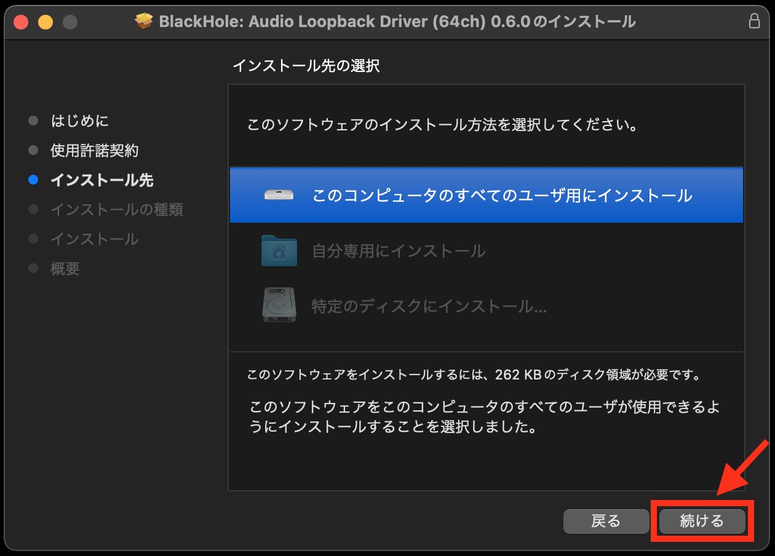The width and height of the screenshot is (775, 556).
Task: Click the home folder icon
Action: click(279, 250)
